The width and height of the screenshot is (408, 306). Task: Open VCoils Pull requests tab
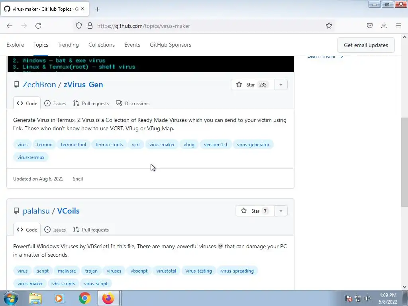91,230
